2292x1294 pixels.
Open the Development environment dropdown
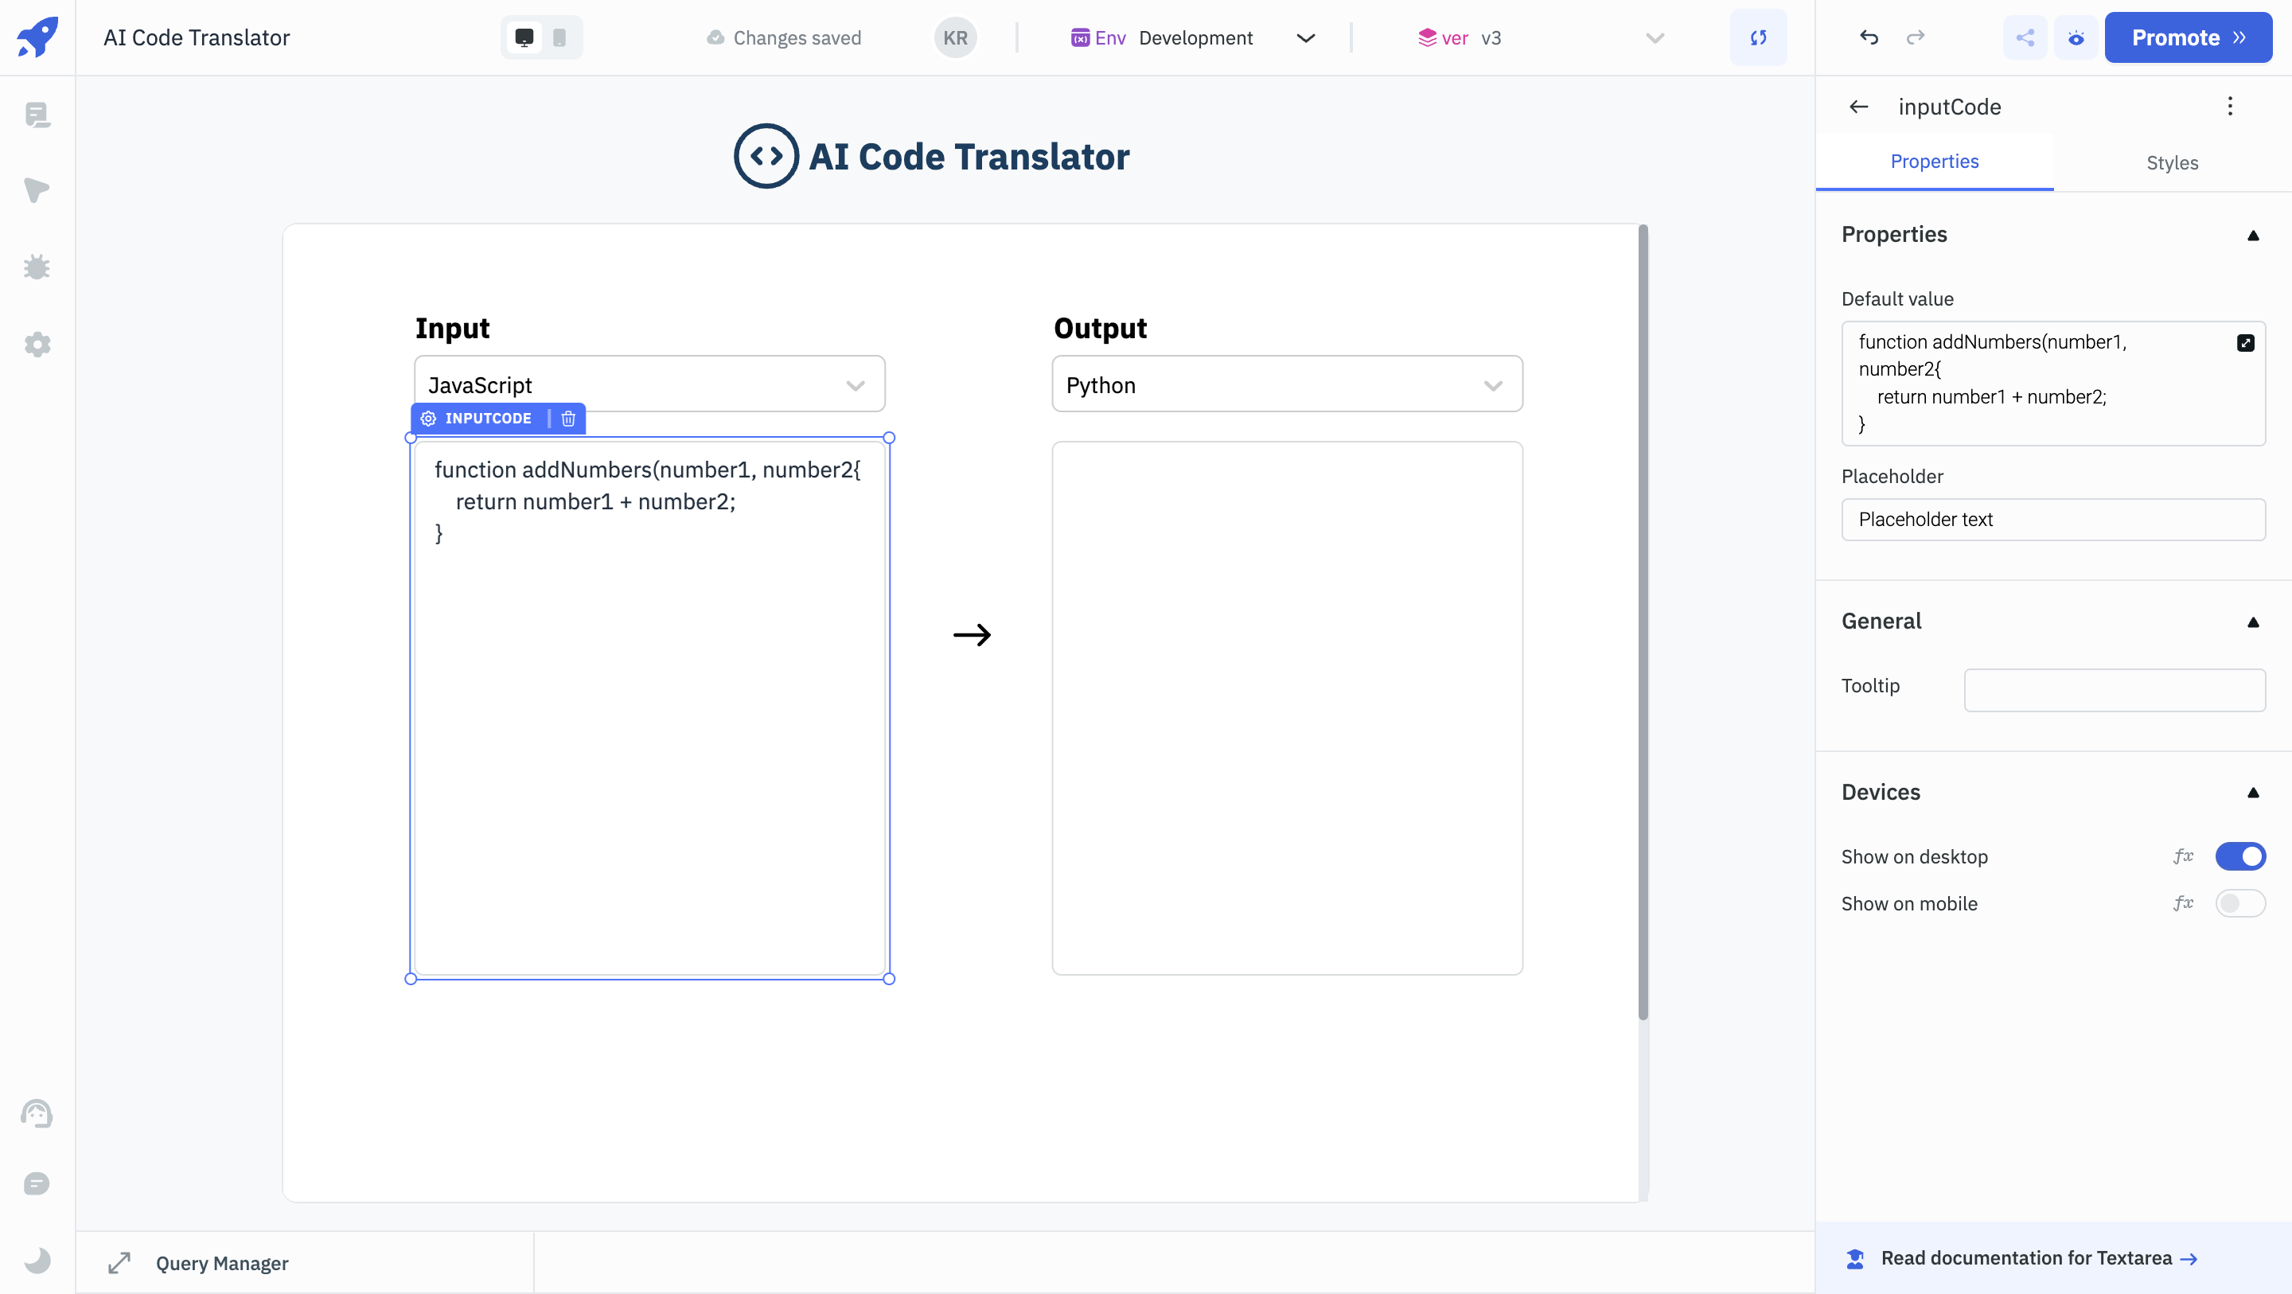click(x=1305, y=37)
